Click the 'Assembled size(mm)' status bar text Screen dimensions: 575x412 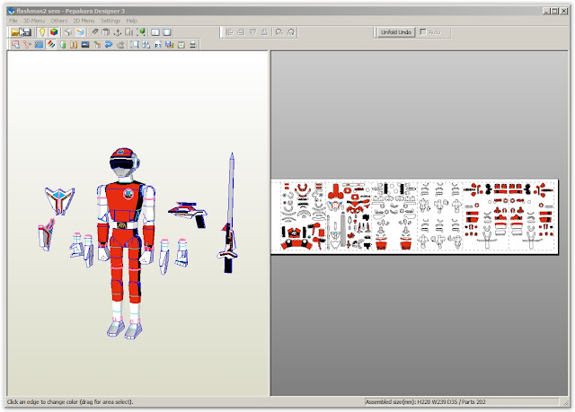pyautogui.click(x=425, y=402)
